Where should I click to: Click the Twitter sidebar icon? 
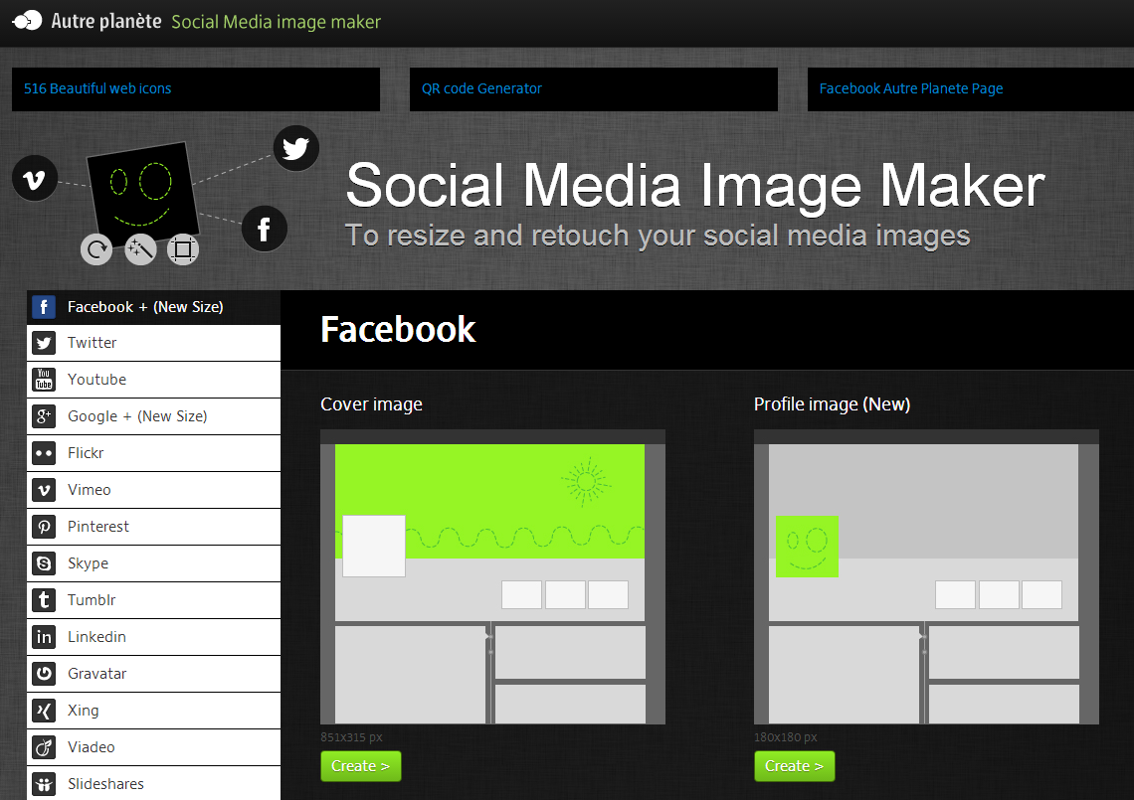pos(44,343)
